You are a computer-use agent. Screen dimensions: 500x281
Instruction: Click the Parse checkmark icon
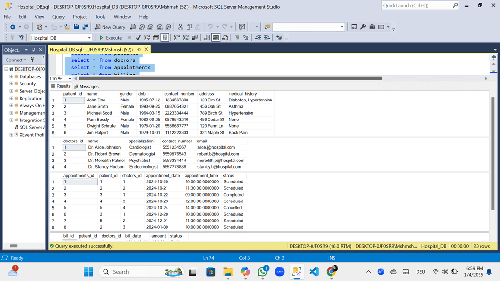(138, 38)
